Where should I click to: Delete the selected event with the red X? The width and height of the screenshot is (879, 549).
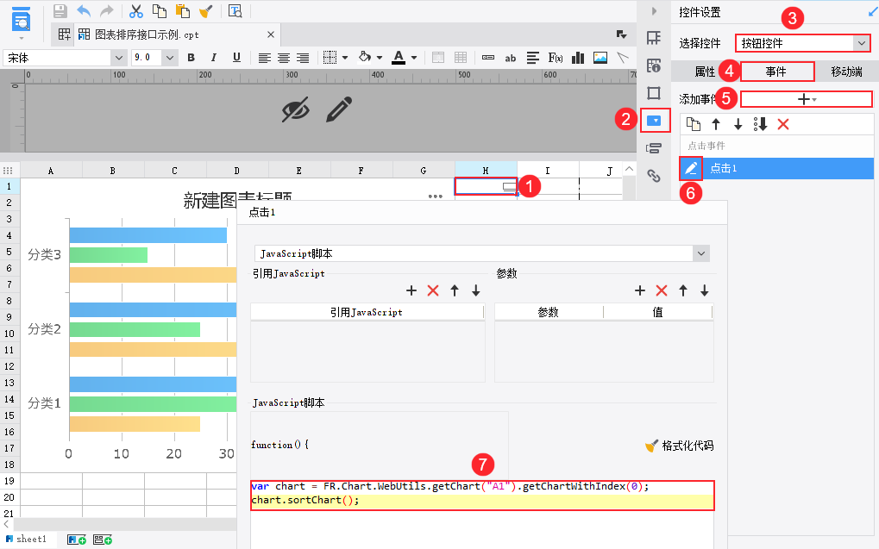pos(783,124)
